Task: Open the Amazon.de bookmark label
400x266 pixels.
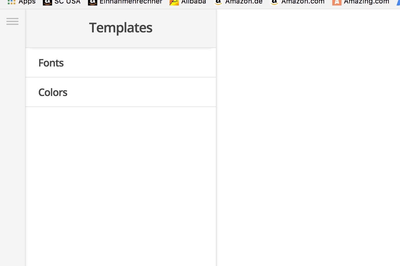Action: pyautogui.click(x=244, y=2)
